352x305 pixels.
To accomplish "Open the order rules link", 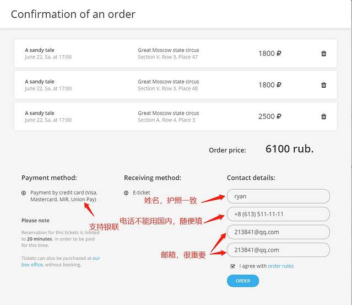I will click(x=280, y=266).
